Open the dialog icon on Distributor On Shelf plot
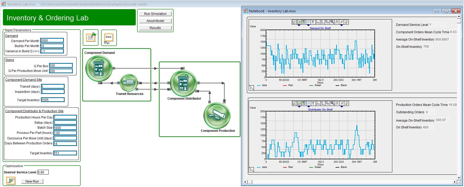This screenshot has width=464, height=187. (x=304, y=103)
